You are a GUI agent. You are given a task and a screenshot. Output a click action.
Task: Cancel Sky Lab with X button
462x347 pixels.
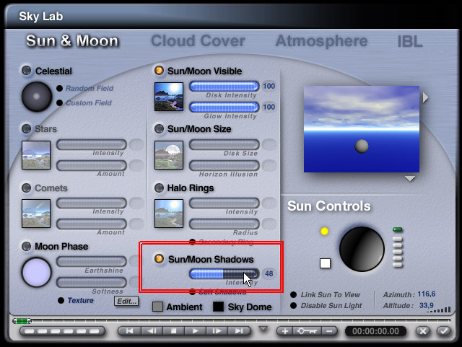pyautogui.click(x=423, y=331)
